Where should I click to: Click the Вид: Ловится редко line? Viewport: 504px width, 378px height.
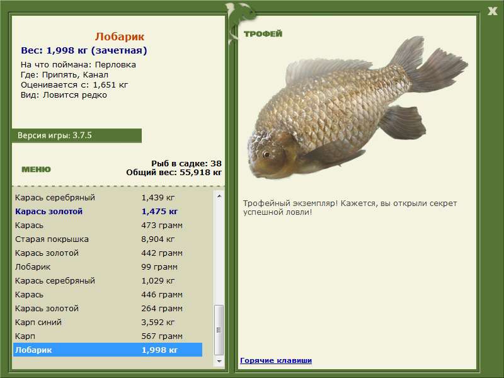point(64,95)
